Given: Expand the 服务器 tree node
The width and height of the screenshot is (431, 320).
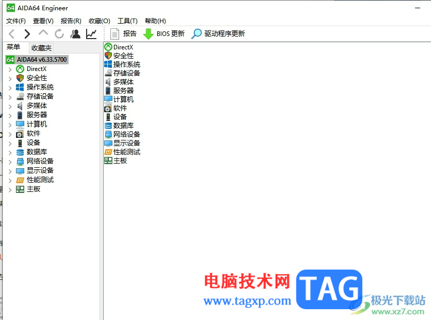Looking at the screenshot, I should (10, 115).
